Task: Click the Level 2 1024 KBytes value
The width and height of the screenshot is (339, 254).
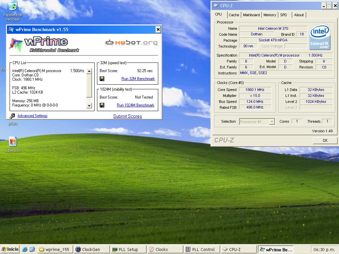Action: coord(316,102)
